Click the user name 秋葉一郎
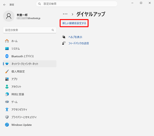 click(22, 15)
